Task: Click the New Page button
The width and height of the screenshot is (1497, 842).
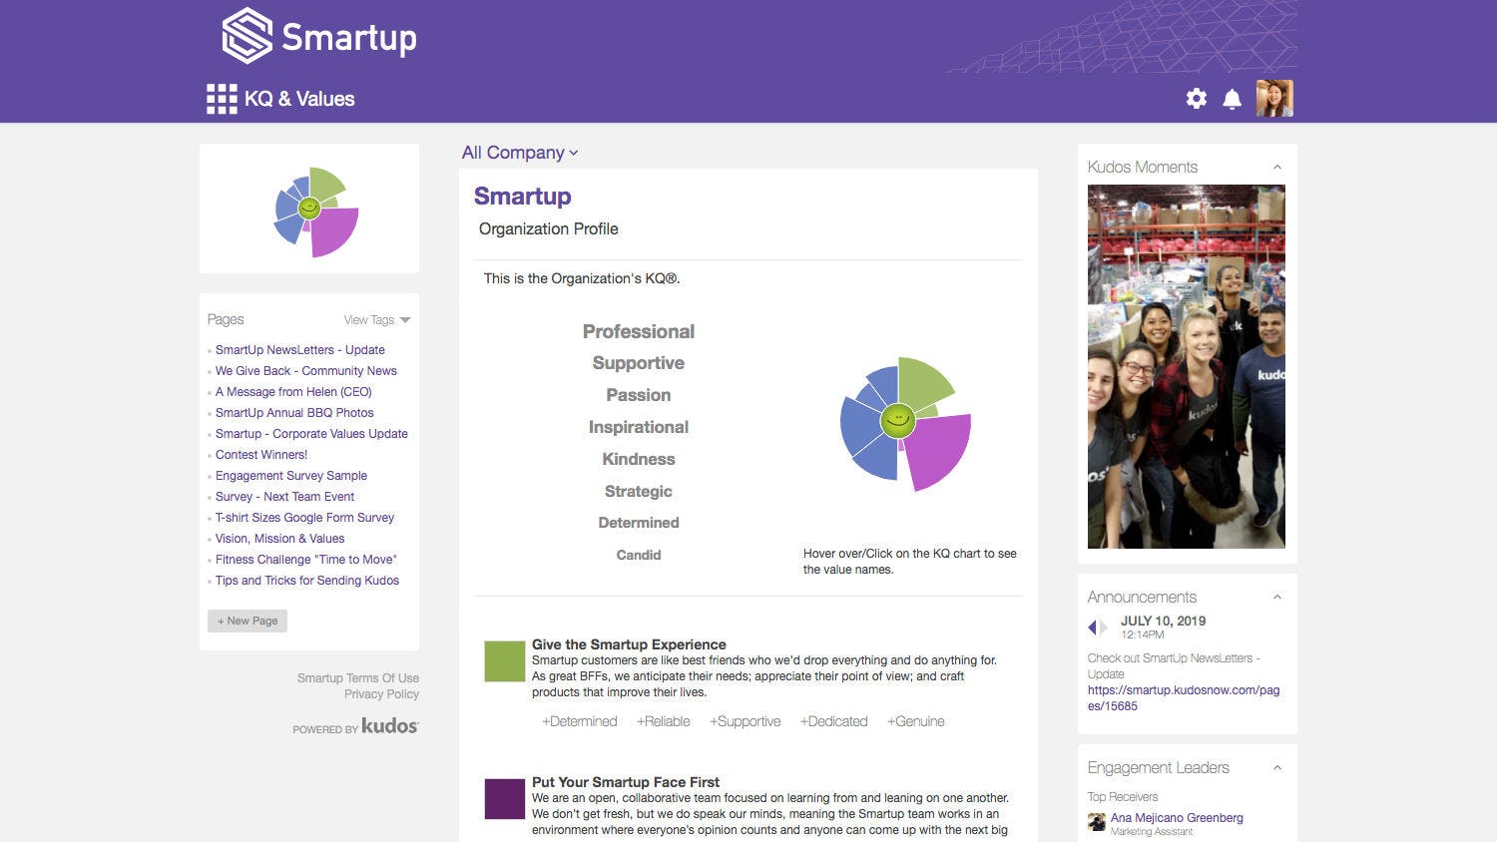Action: point(248,621)
